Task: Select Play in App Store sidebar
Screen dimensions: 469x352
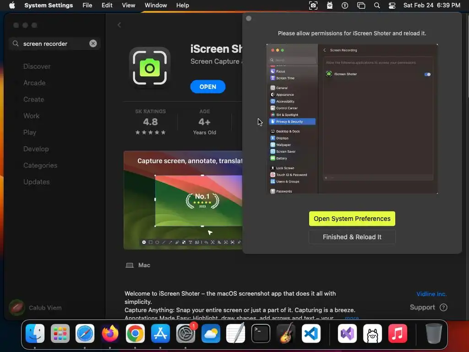Action: (30, 132)
